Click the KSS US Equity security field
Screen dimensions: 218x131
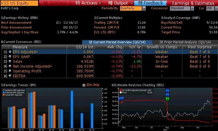19,3
